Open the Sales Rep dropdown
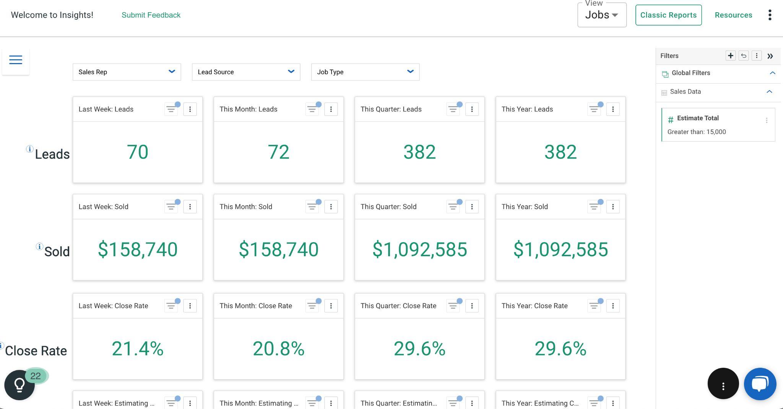Viewport: 783px width, 409px height. point(127,72)
